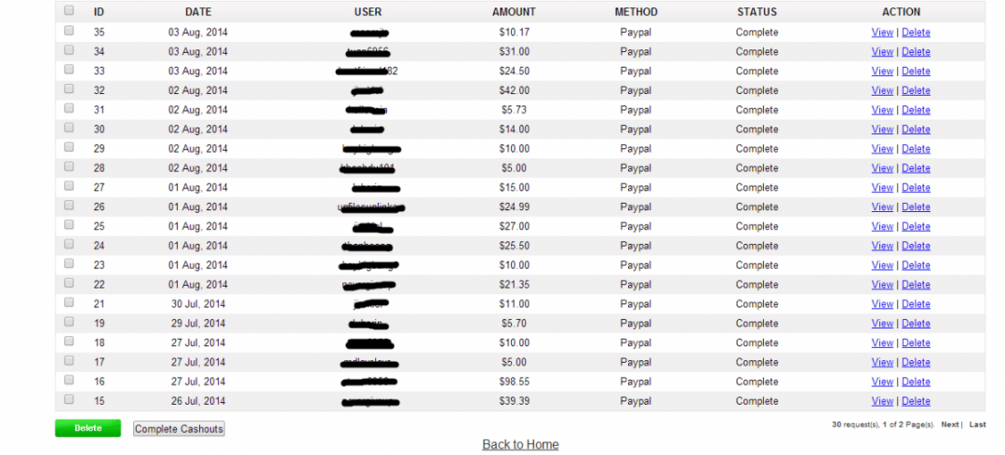
Task: Toggle the checkbox for request ID 21
Action: pos(69,303)
